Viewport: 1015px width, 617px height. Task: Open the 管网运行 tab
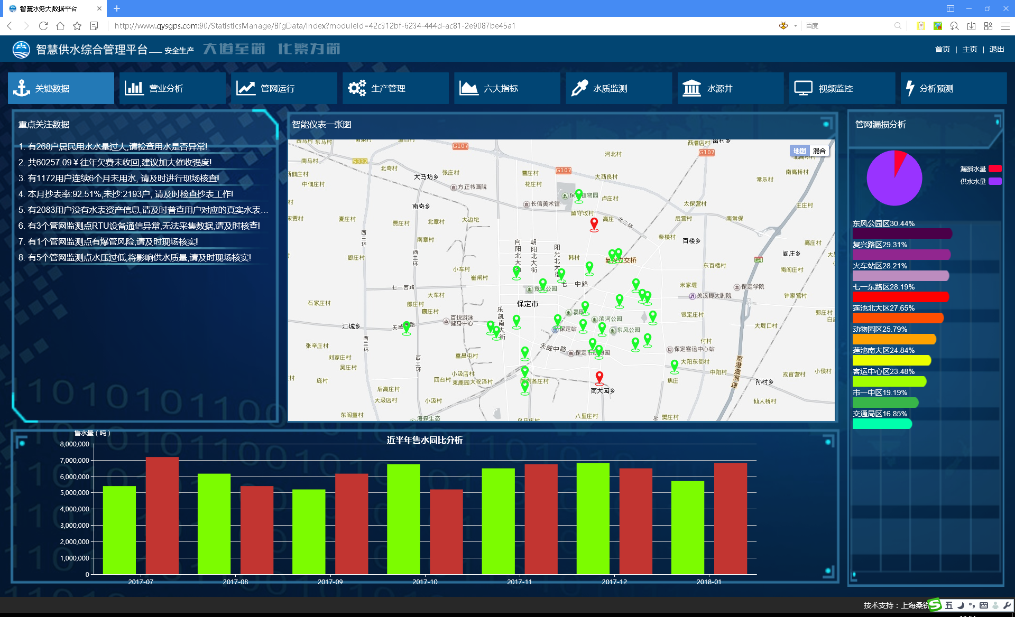pyautogui.click(x=284, y=88)
